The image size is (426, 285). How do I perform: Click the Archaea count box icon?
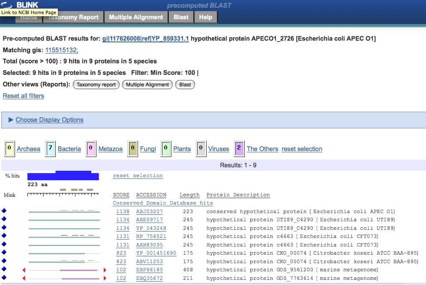coord(9,149)
